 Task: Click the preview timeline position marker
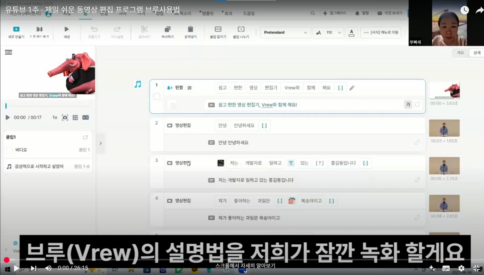point(6,106)
